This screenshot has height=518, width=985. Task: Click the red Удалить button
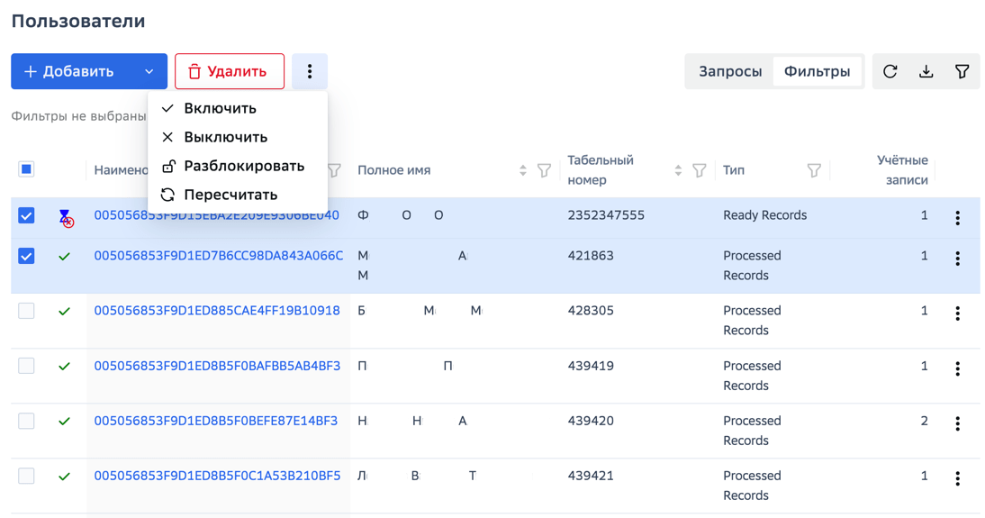click(230, 72)
